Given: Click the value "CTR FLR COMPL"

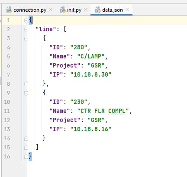Looking at the screenshot, I should pos(103,111).
